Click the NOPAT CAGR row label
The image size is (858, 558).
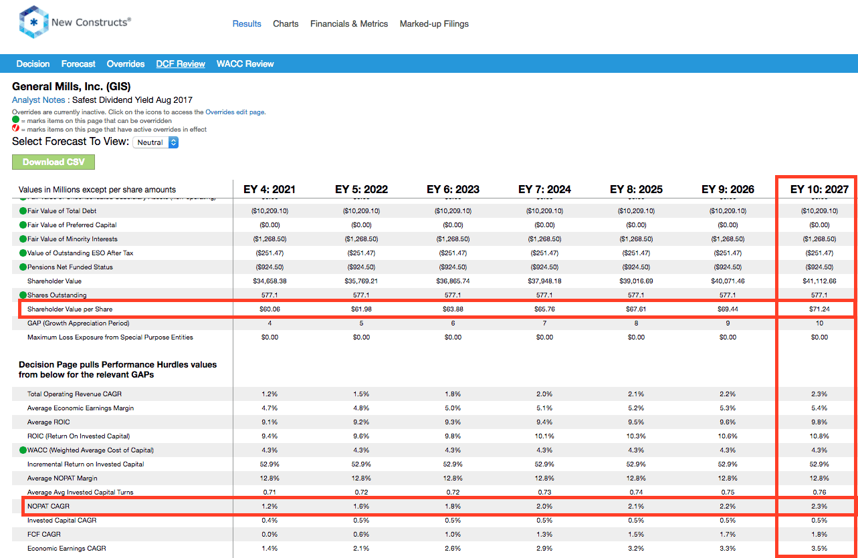point(48,506)
